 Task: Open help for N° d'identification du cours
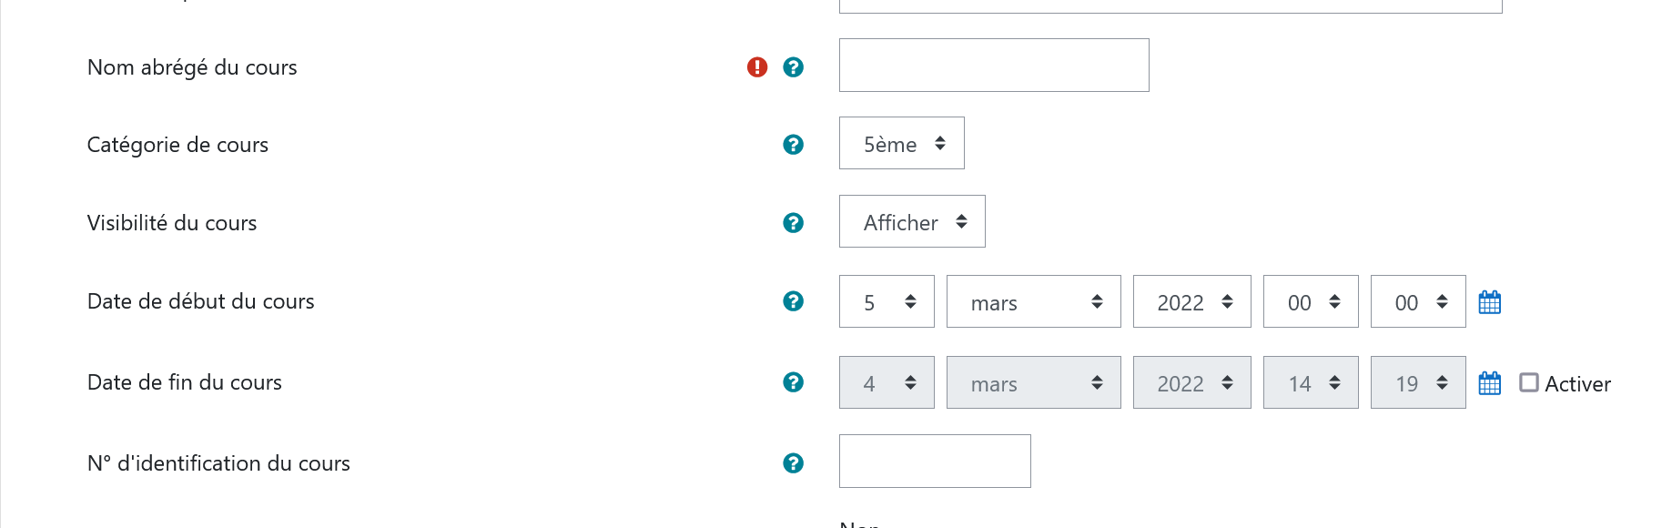[793, 463]
